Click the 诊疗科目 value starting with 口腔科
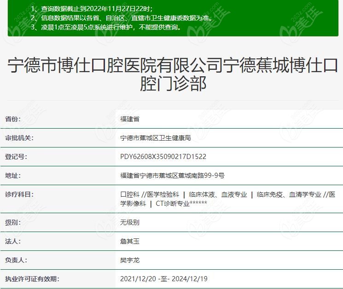Screen dimensions: 343x289 click(x=228, y=199)
